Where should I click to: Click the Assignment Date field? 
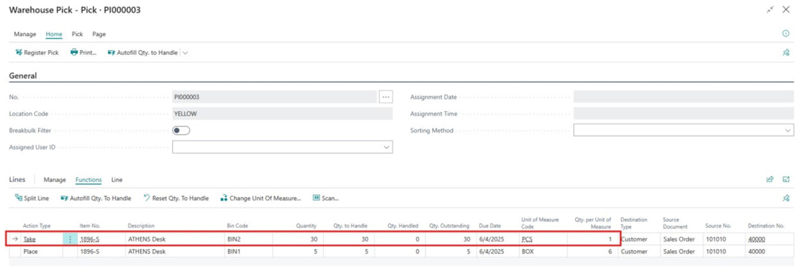683,97
